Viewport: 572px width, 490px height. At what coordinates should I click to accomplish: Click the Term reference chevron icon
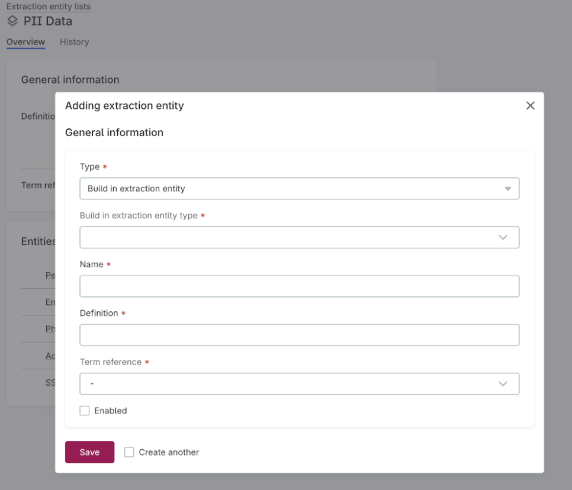coord(503,383)
